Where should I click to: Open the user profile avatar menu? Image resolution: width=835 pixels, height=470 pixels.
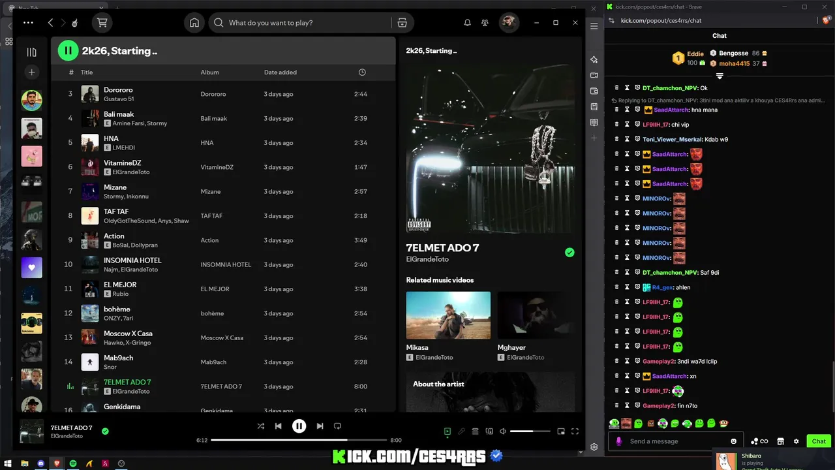[x=509, y=22]
